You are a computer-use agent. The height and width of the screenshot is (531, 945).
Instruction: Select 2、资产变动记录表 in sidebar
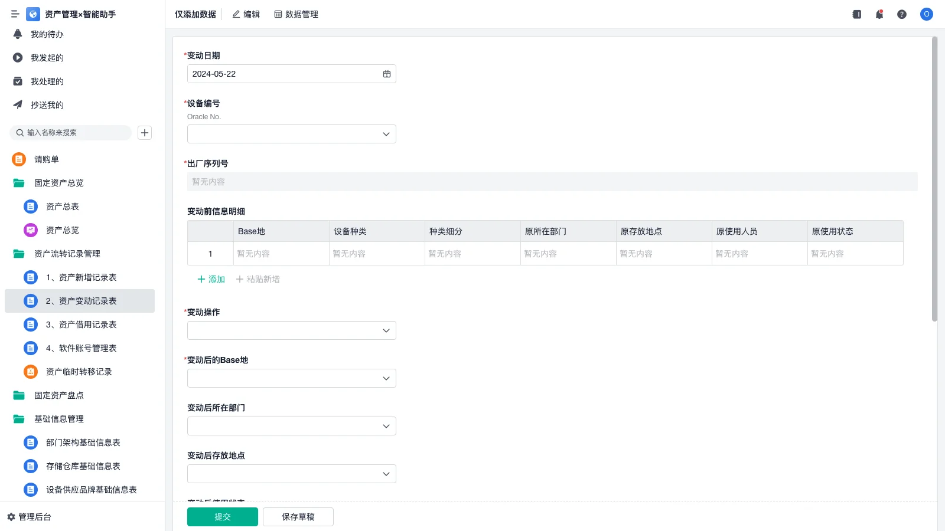click(x=80, y=301)
